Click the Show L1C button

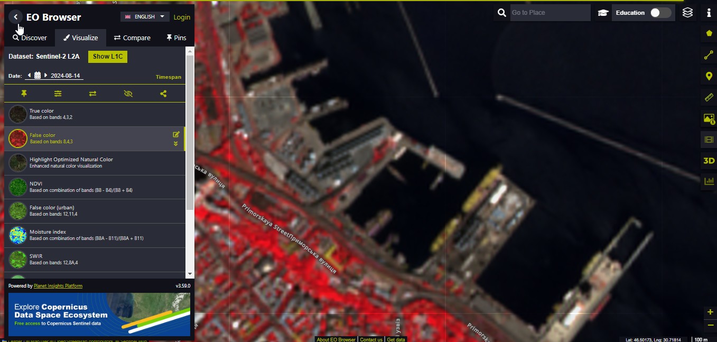click(x=108, y=57)
